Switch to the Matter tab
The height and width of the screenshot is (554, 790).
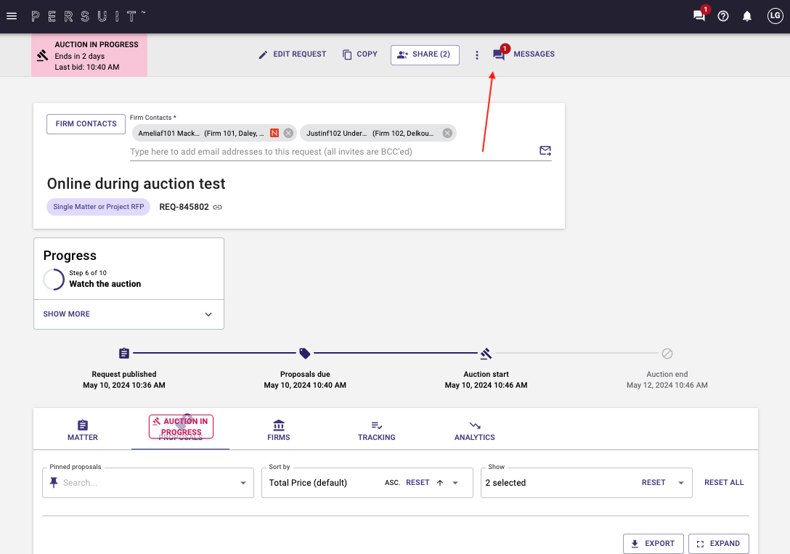tap(83, 430)
